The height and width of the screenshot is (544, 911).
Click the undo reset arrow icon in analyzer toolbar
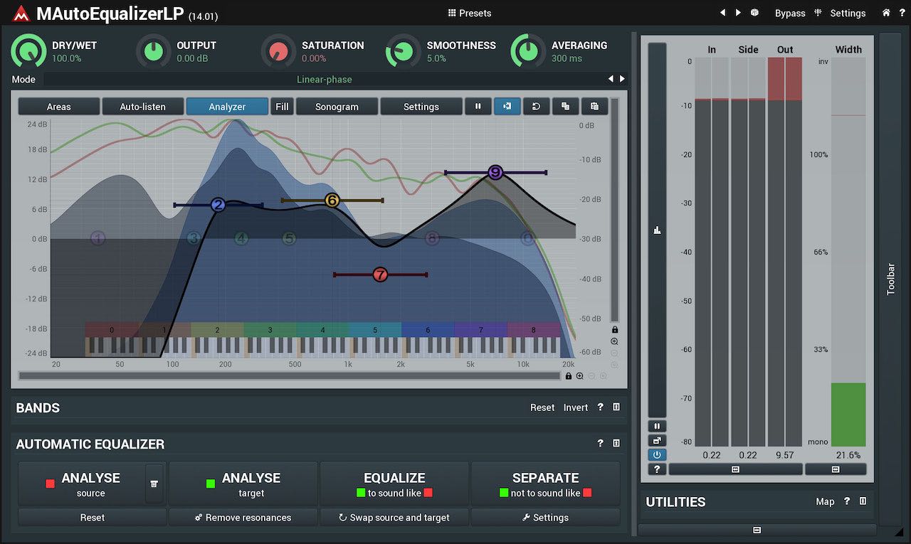[536, 107]
